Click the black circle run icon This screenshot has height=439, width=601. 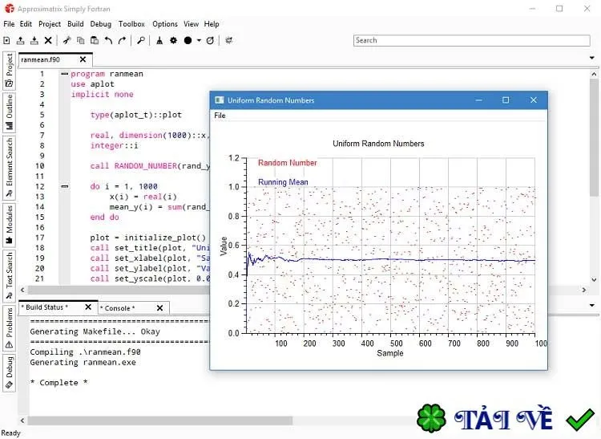pos(188,40)
